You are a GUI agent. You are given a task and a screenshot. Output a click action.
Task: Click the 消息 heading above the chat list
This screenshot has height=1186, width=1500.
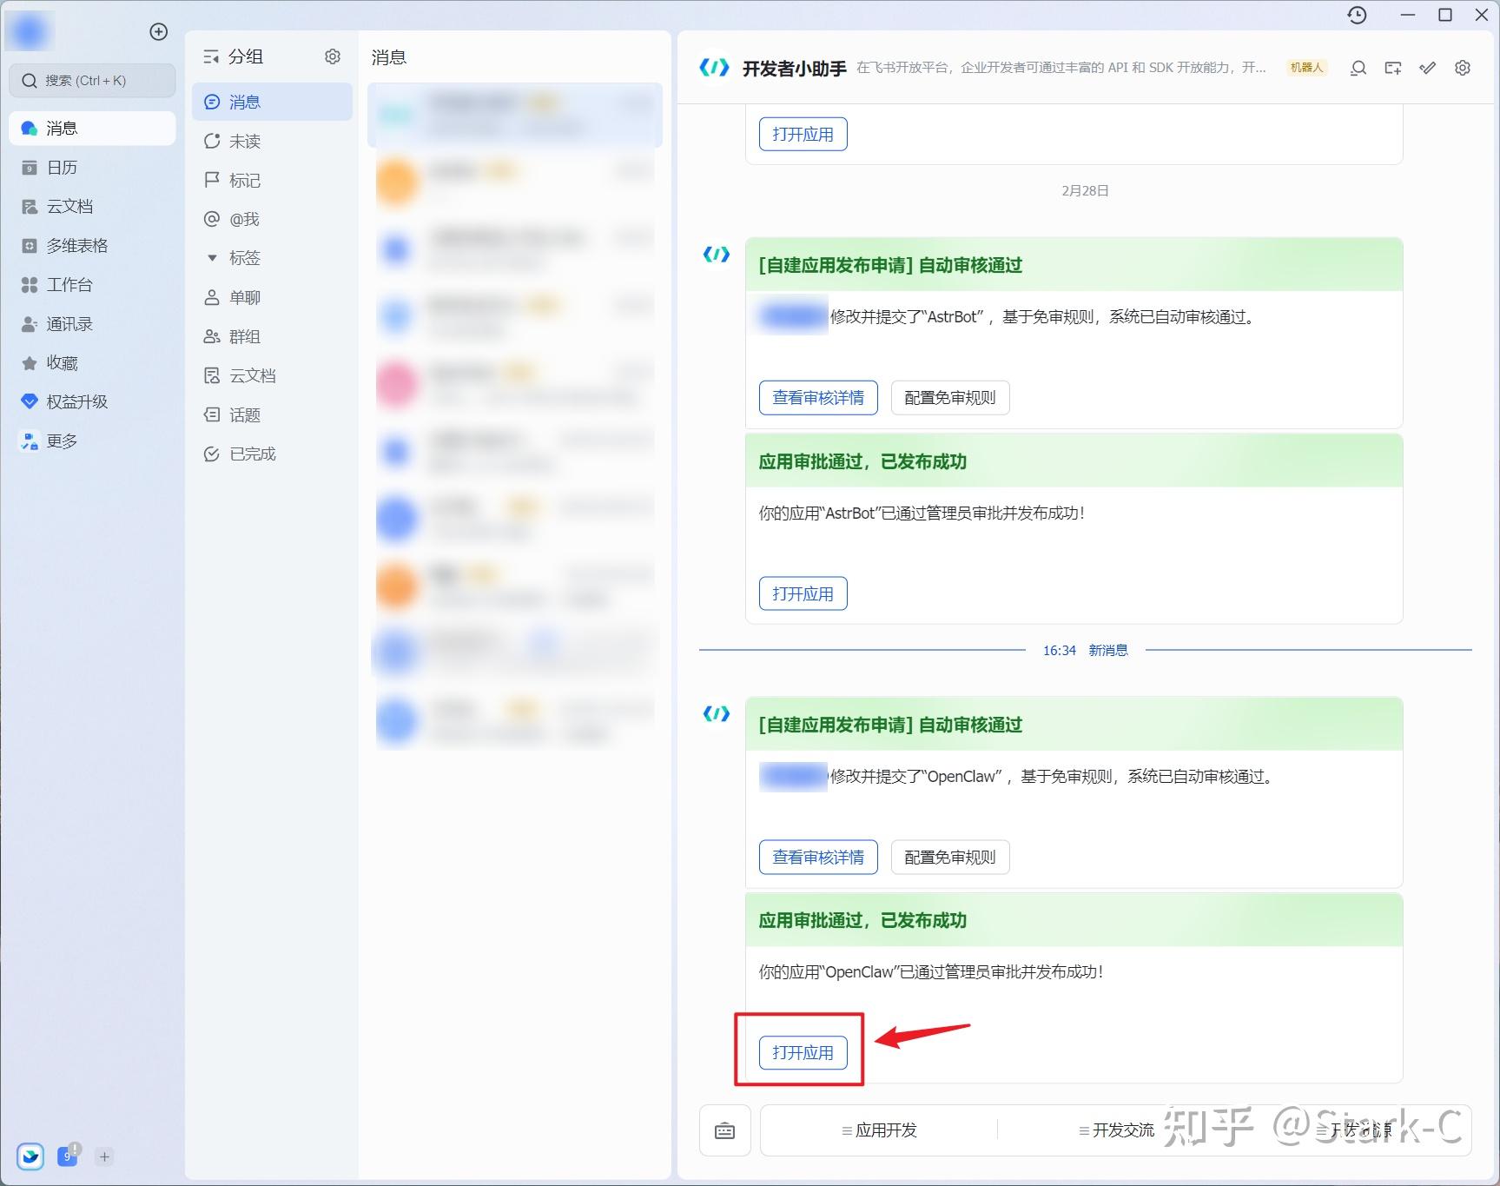click(389, 57)
